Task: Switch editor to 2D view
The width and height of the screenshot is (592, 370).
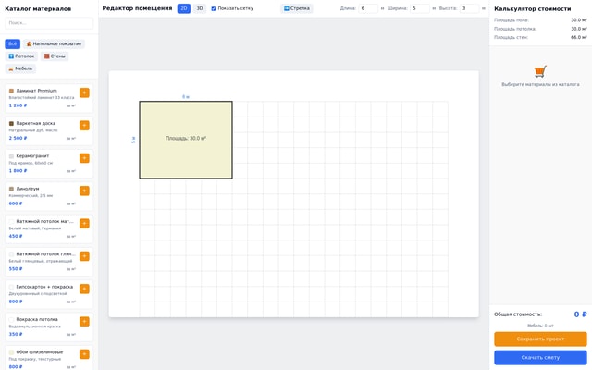Action: click(x=184, y=8)
